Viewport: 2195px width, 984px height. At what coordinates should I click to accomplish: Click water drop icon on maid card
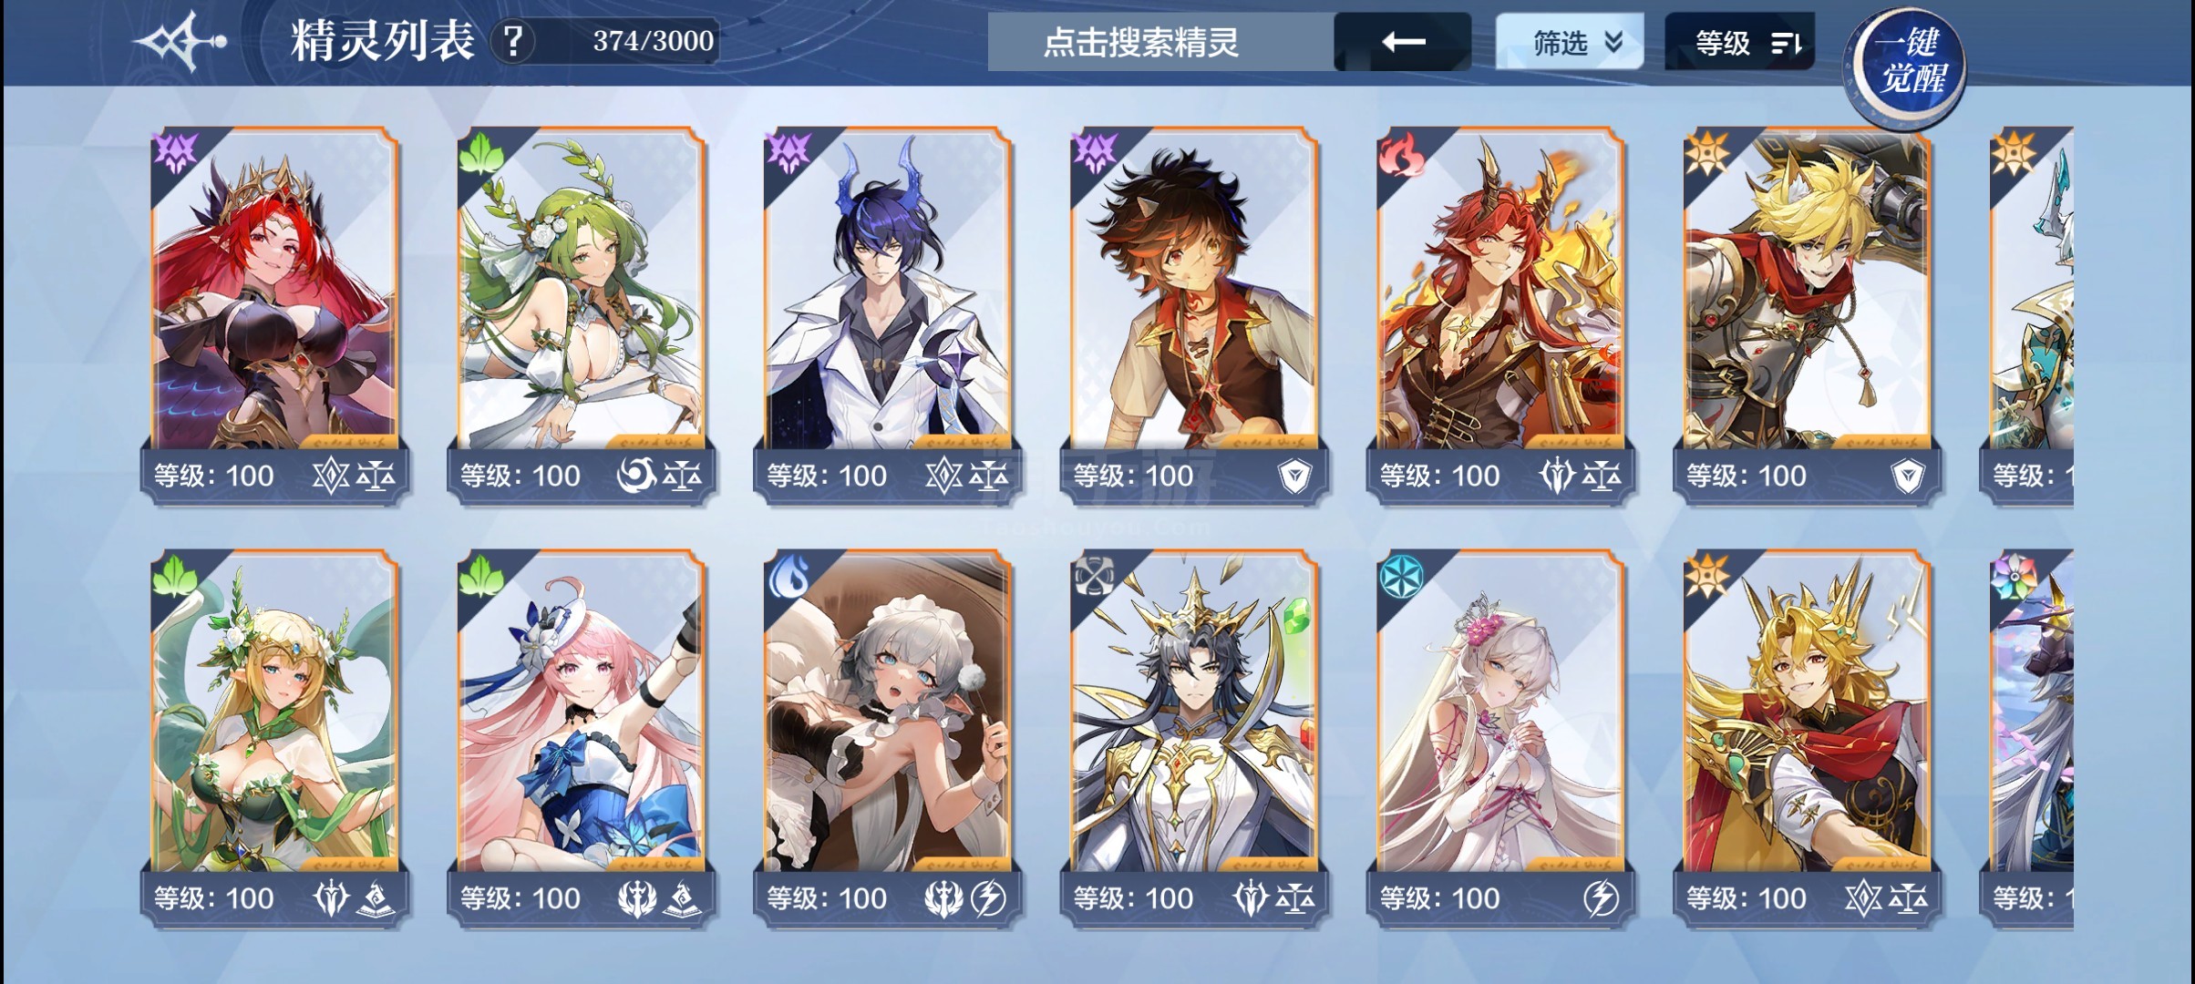788,576
